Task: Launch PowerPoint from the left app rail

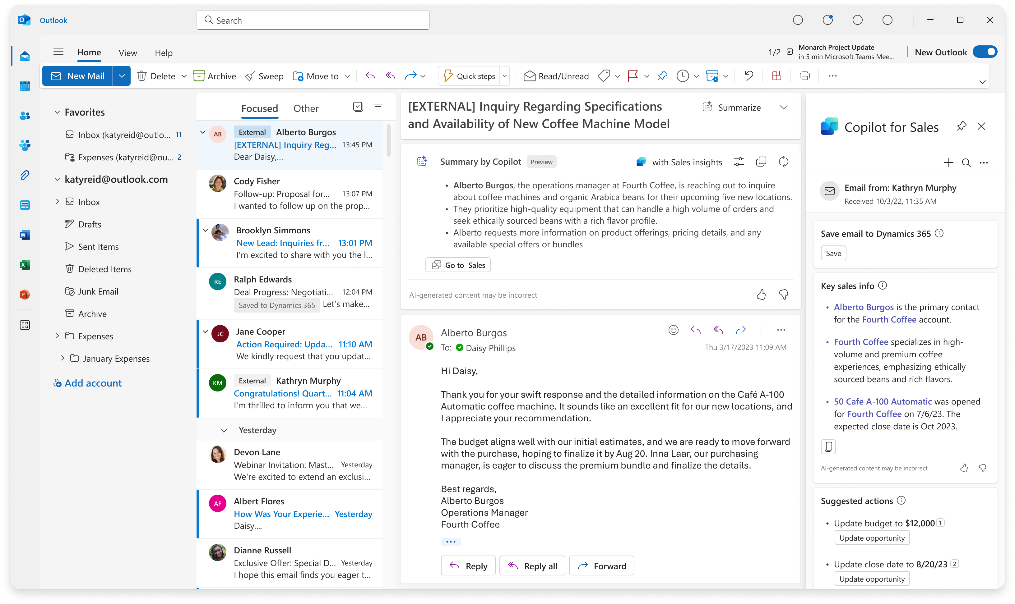Action: (x=25, y=295)
